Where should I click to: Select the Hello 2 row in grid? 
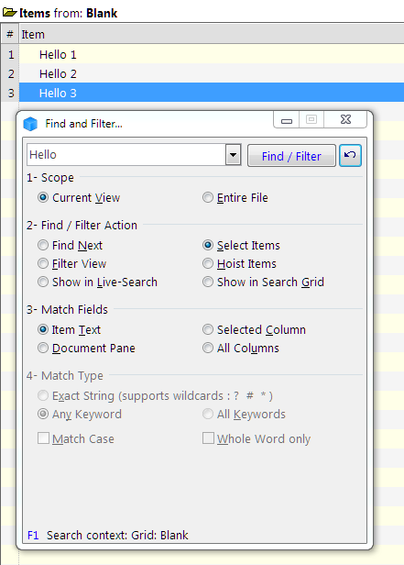click(212, 73)
